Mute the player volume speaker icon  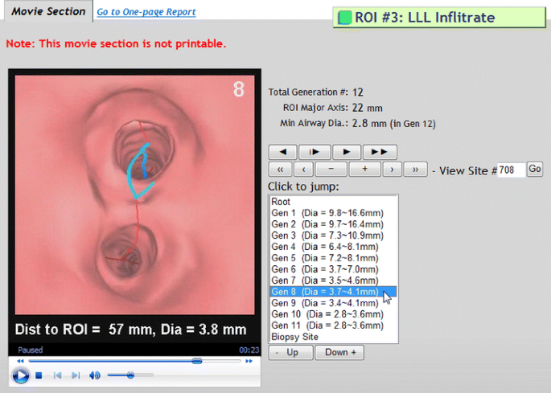click(95, 375)
